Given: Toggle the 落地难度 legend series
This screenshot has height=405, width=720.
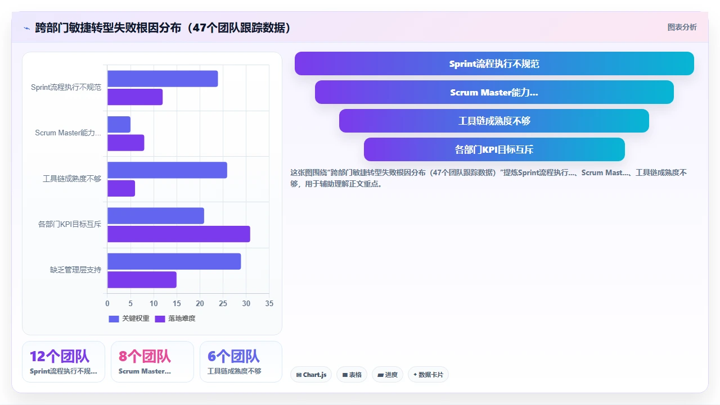Looking at the screenshot, I should tap(175, 318).
